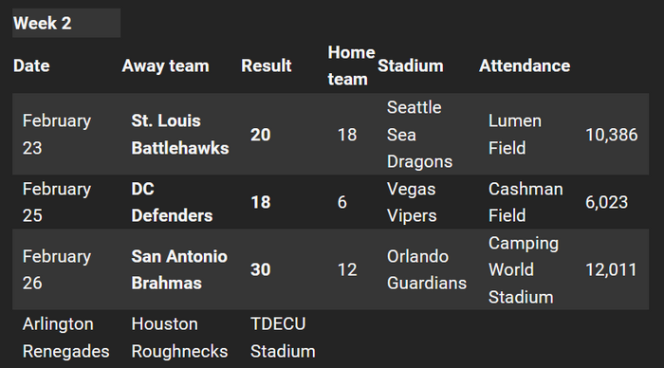Select the Away team column header
The image size is (664, 368).
pos(166,65)
